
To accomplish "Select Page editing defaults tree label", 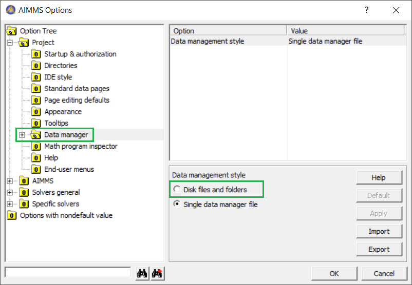I will (x=77, y=100).
